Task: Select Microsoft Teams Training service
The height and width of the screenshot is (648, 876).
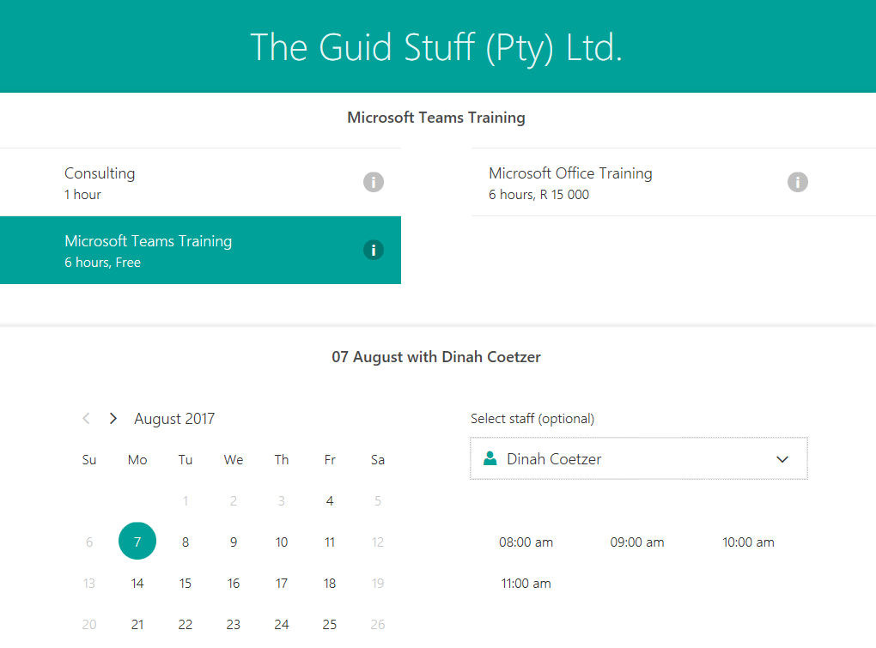Action: [200, 251]
